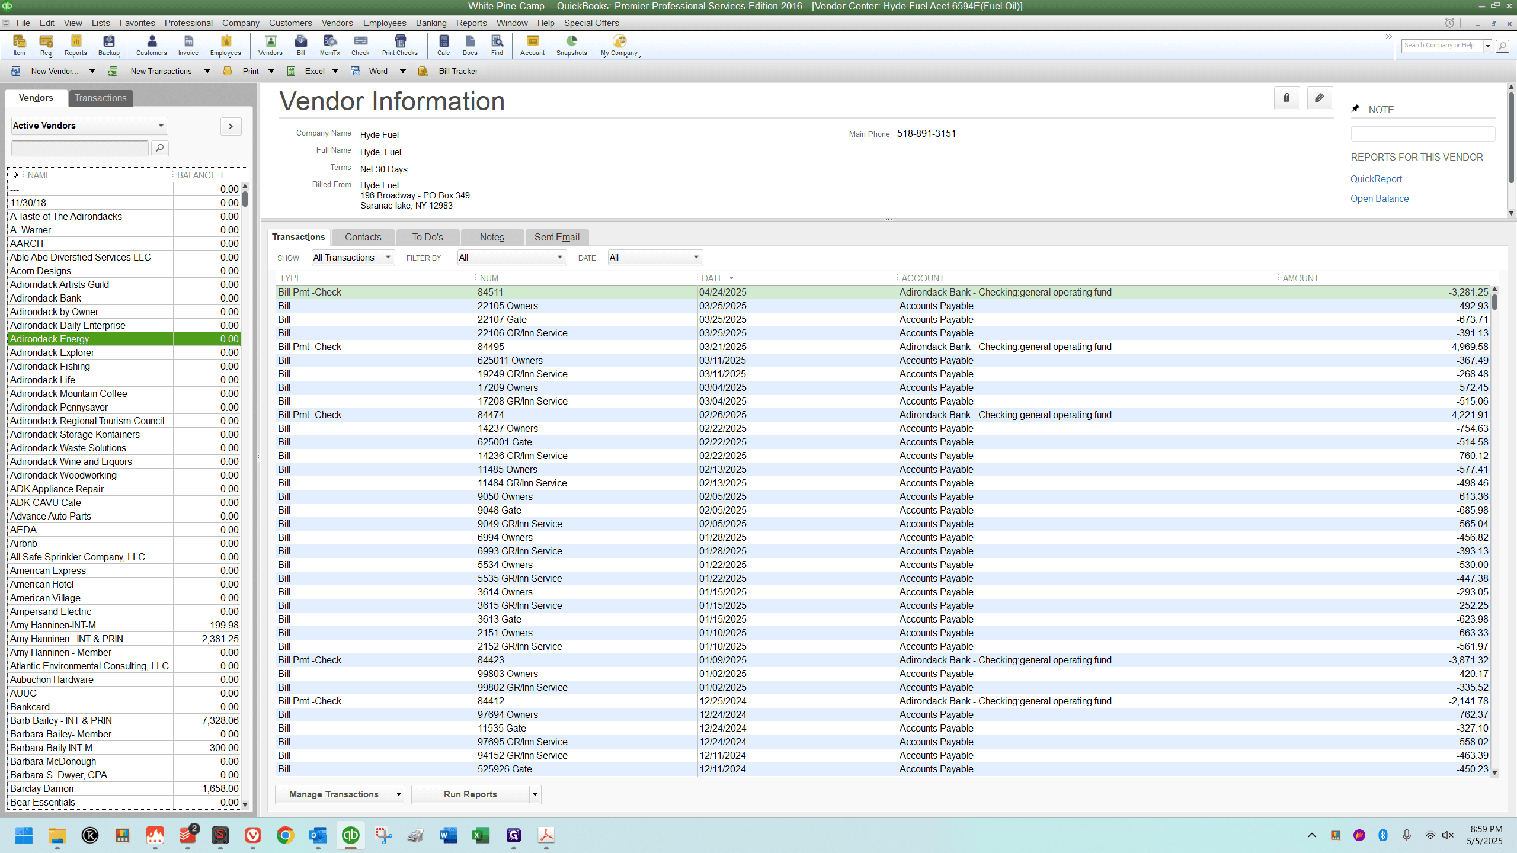Image resolution: width=1517 pixels, height=853 pixels.
Task: Open the Banking menu
Action: click(431, 23)
